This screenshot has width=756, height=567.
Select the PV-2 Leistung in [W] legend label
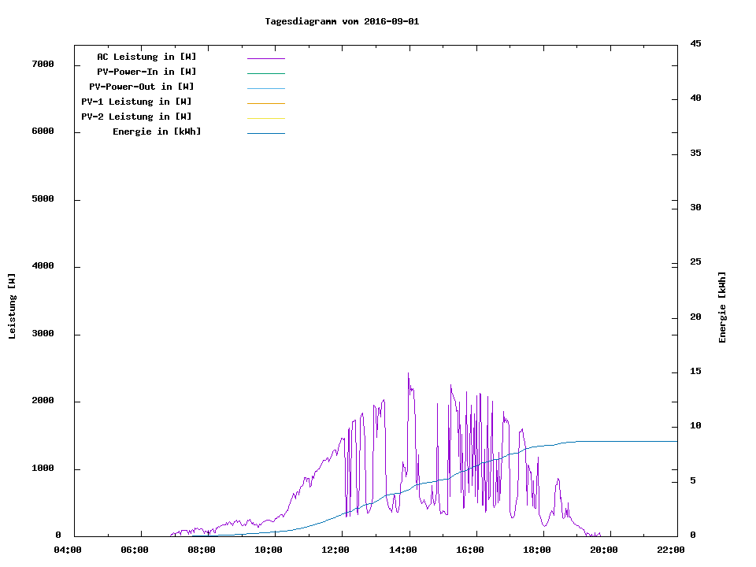(x=136, y=117)
